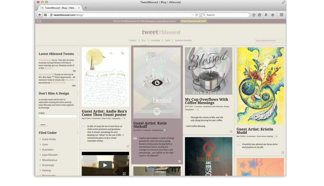Open the Licensing navigation menu item
This screenshot has height=186, width=324.
tap(155, 40)
